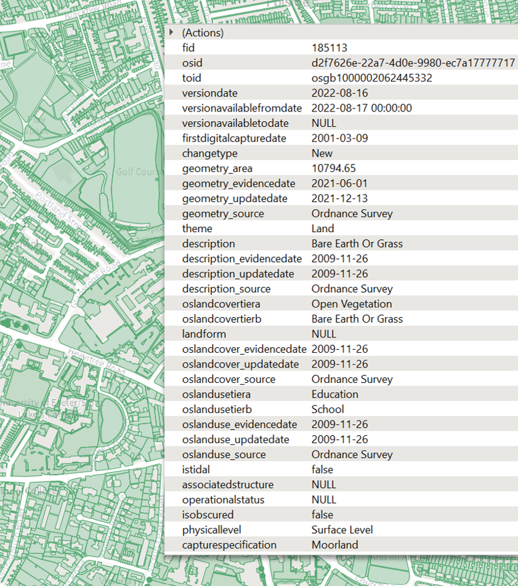Click the oslandusetiera value Education

click(x=334, y=395)
